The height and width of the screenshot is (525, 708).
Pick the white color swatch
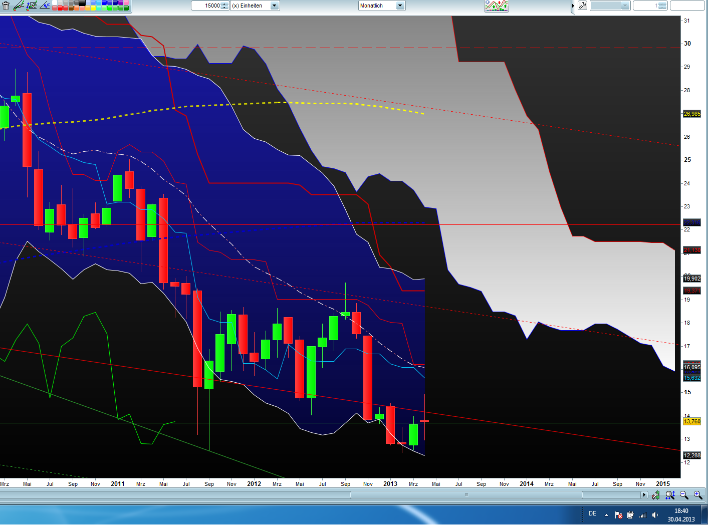55,3
